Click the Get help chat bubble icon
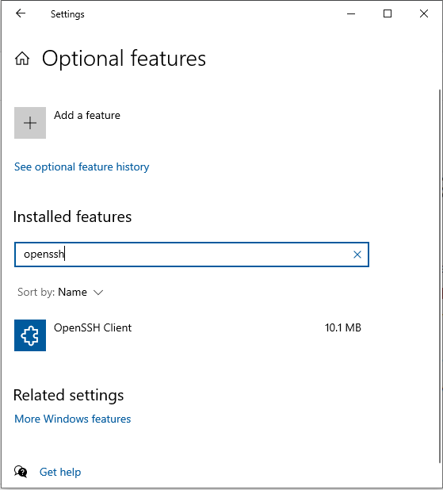Screen dimensions: 443x490 click(21, 472)
